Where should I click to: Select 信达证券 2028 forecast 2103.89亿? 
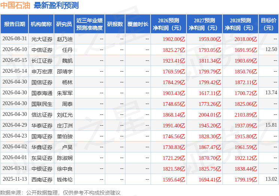coord(246,115)
